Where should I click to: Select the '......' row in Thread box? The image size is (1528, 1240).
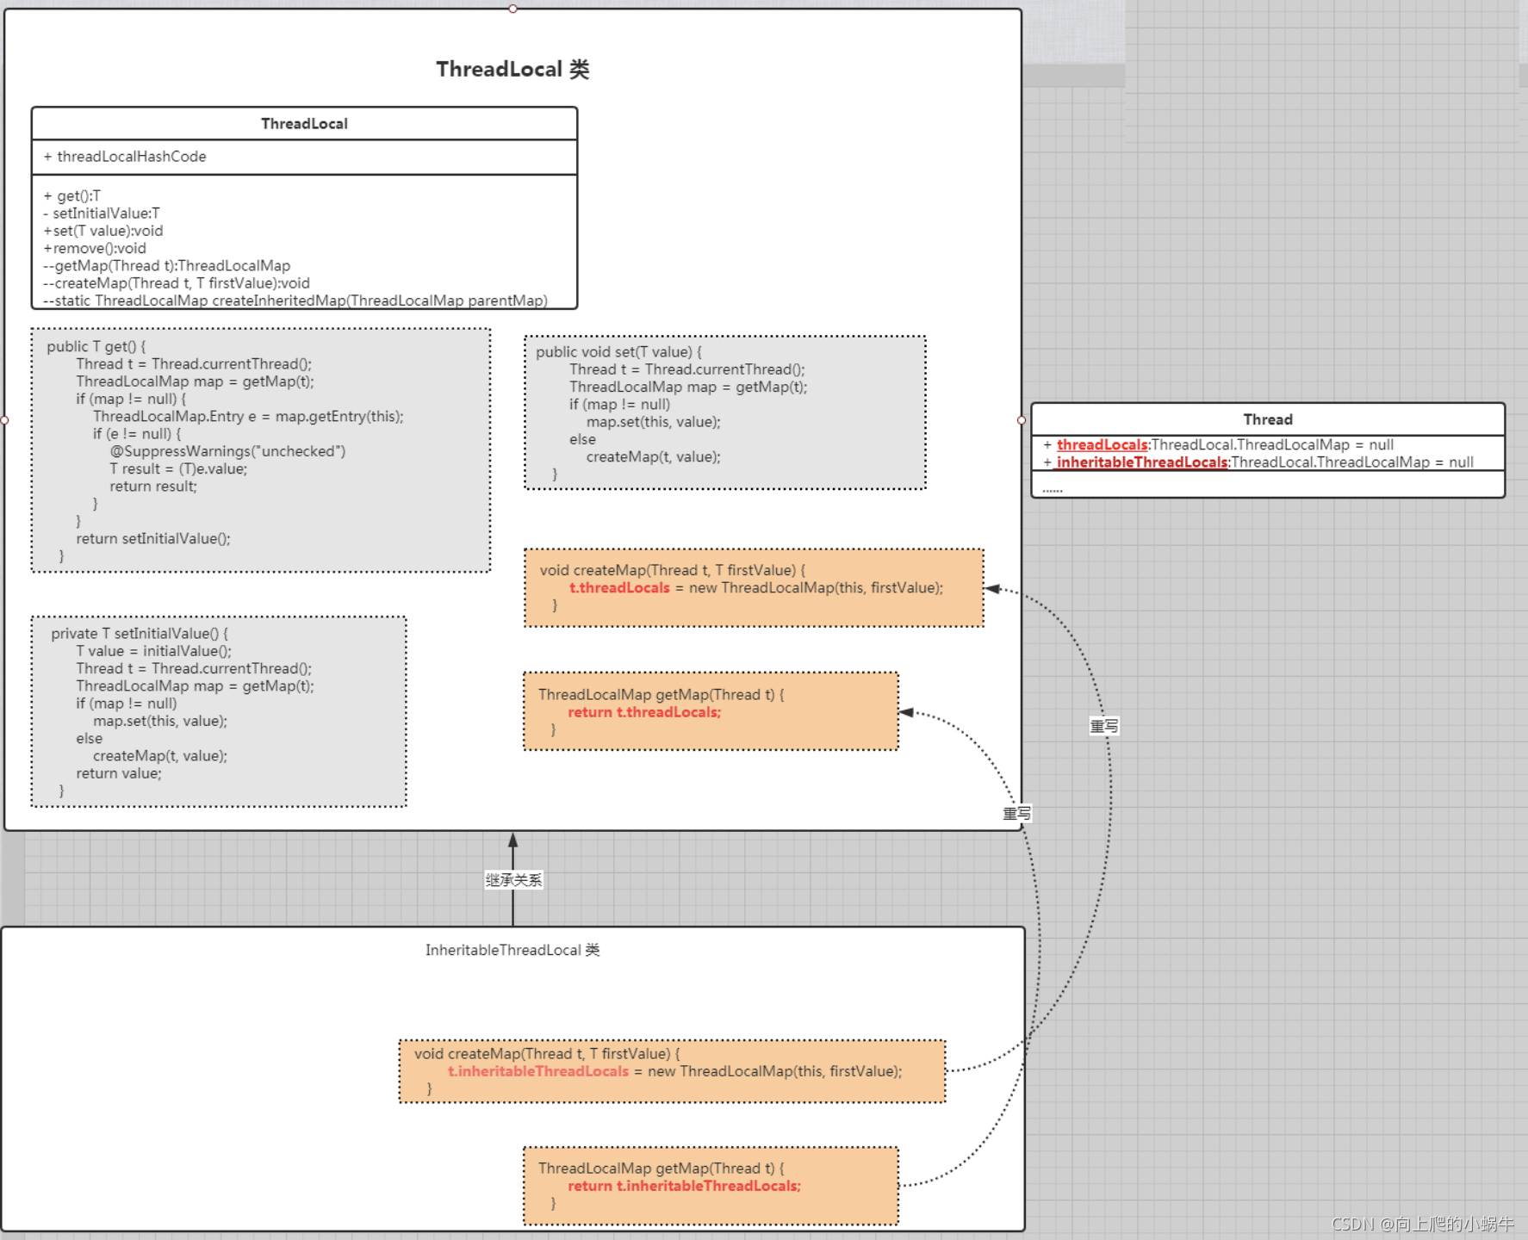[1053, 489]
